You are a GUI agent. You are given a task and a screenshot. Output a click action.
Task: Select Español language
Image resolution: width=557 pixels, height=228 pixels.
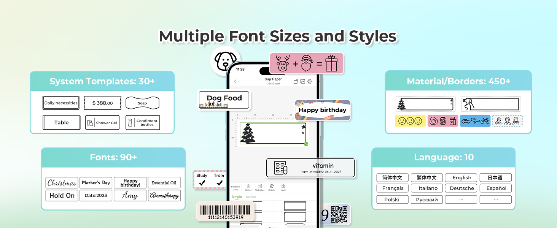point(496,188)
